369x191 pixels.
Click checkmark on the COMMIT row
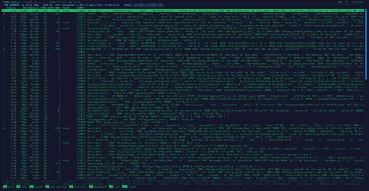pyautogui.click(x=4, y=52)
